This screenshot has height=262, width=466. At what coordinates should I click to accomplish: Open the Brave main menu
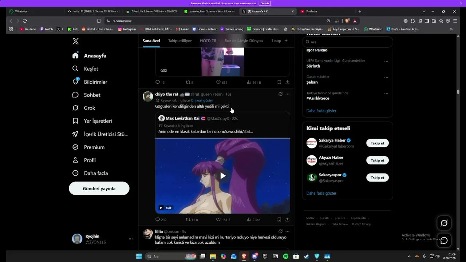(455, 21)
